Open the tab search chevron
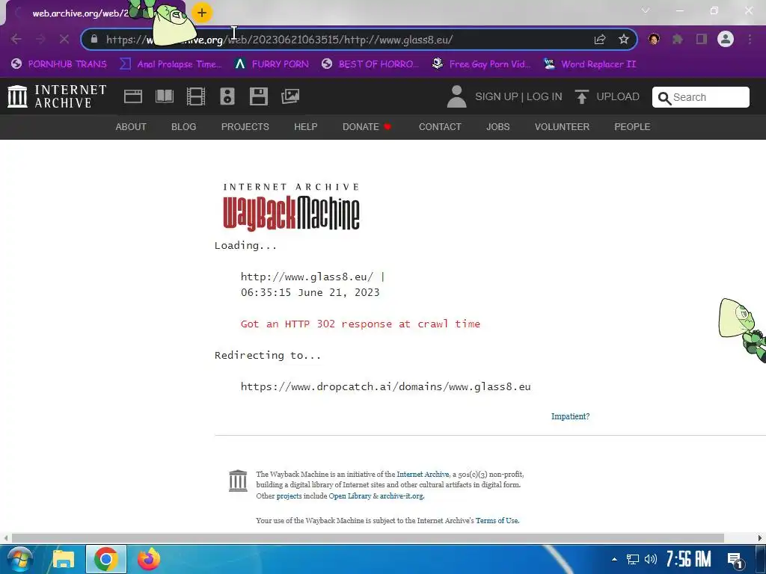The image size is (766, 574). click(646, 10)
